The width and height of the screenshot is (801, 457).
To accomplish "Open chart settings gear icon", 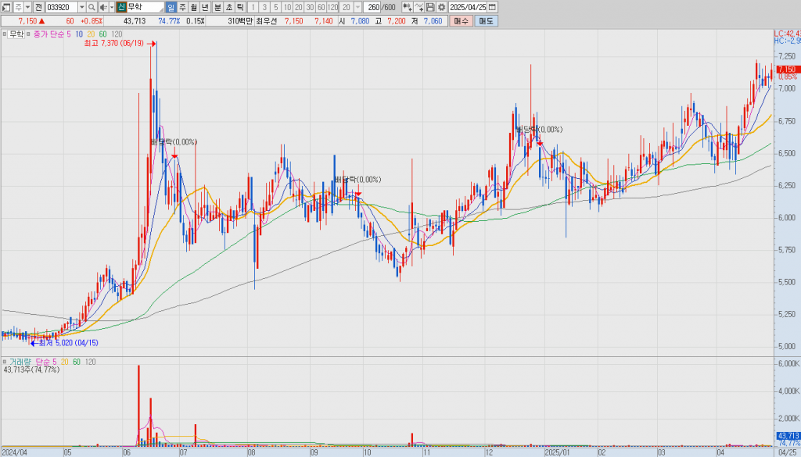I will pyautogui.click(x=441, y=7).
